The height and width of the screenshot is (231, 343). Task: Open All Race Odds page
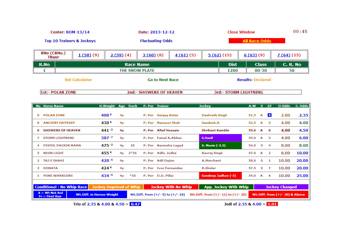click(x=257, y=41)
